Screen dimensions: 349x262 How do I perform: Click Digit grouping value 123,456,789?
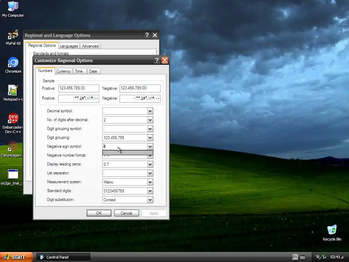pos(114,138)
